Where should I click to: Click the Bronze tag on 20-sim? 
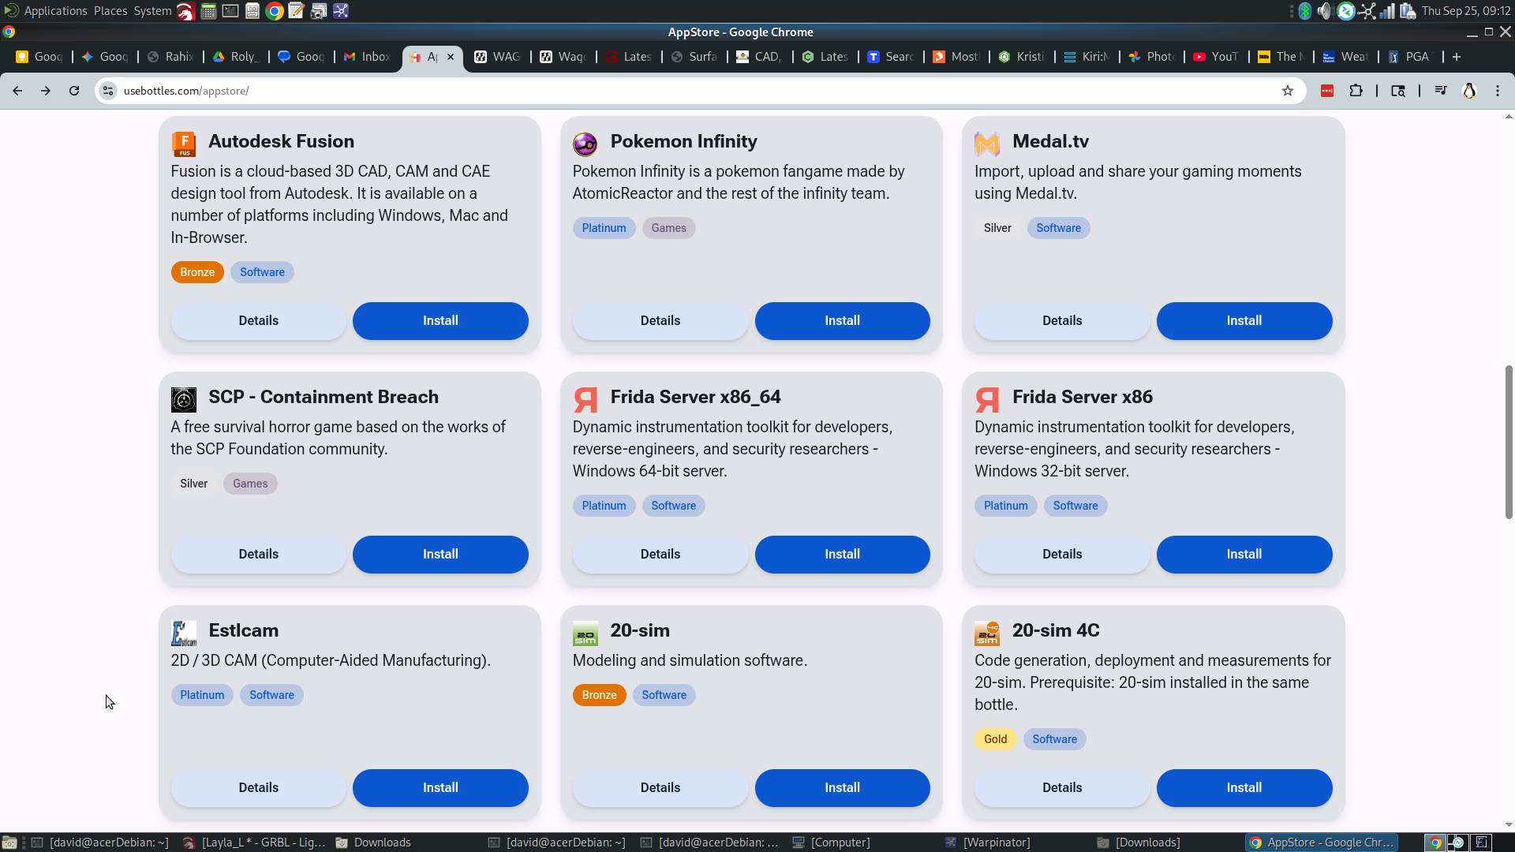pos(599,695)
